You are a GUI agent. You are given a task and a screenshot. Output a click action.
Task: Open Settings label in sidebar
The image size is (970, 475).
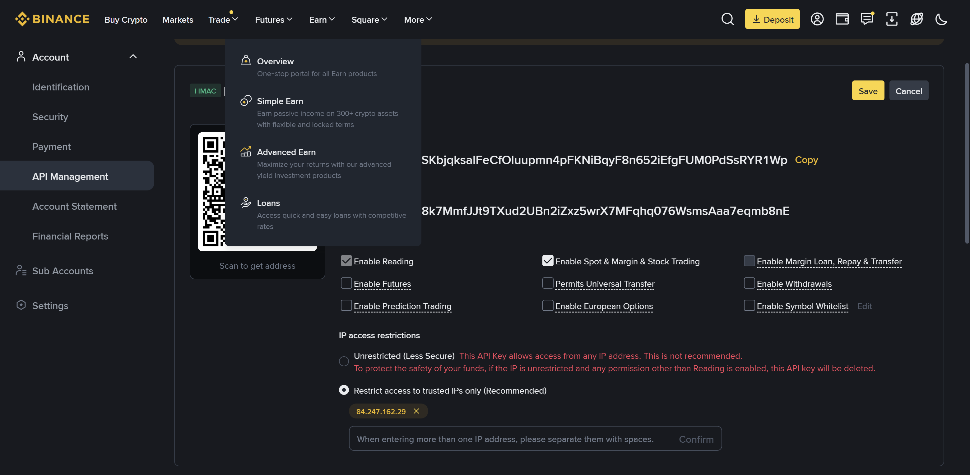pos(50,305)
